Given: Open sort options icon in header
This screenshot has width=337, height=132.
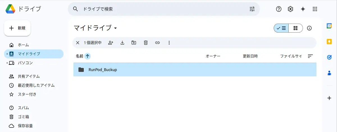Looking at the screenshot, I should 310,56.
